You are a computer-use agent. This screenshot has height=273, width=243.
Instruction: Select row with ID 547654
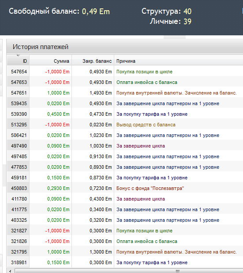125,72
